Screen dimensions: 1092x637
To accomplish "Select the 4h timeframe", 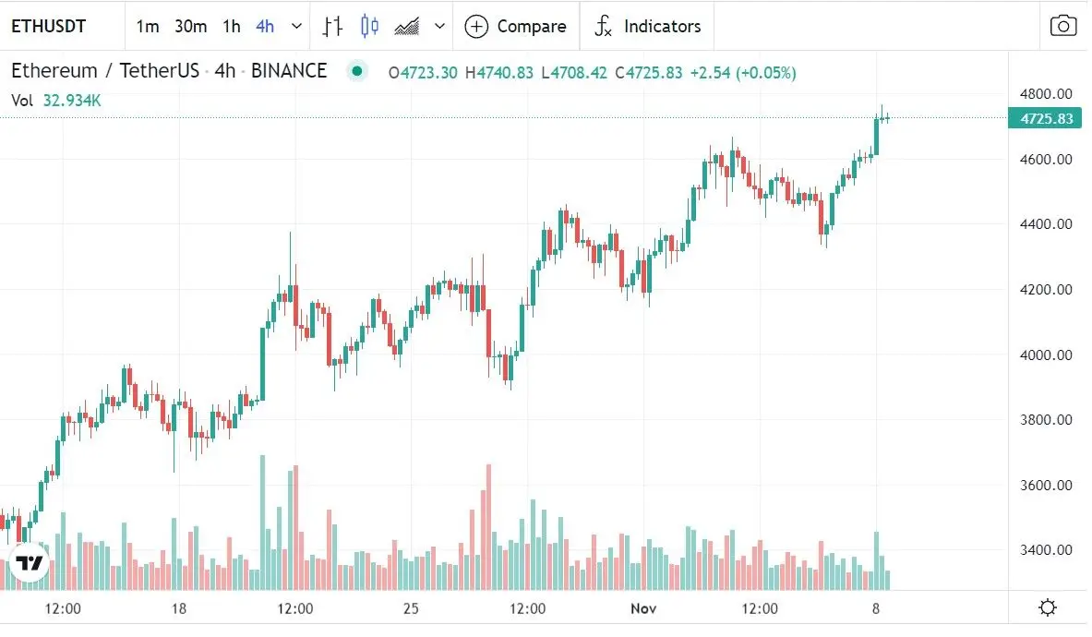I will 265,26.
